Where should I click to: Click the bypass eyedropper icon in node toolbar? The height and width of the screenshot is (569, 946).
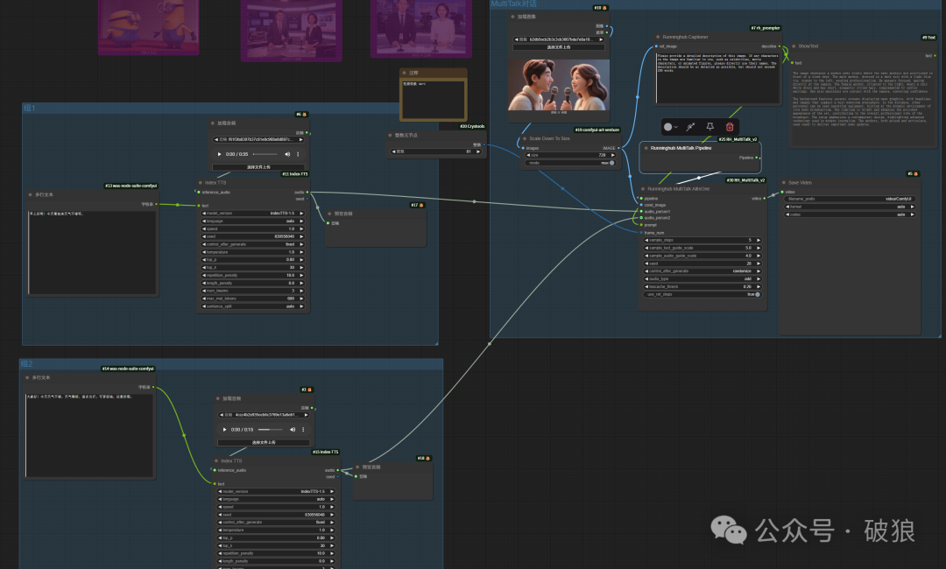[x=690, y=126]
